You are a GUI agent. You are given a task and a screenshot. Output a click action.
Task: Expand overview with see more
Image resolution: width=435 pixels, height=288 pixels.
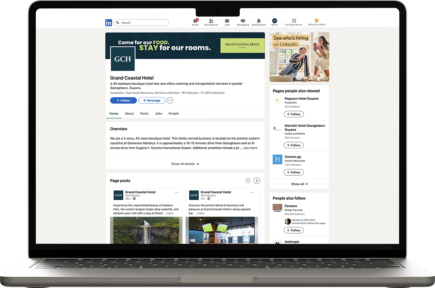pyautogui.click(x=250, y=148)
